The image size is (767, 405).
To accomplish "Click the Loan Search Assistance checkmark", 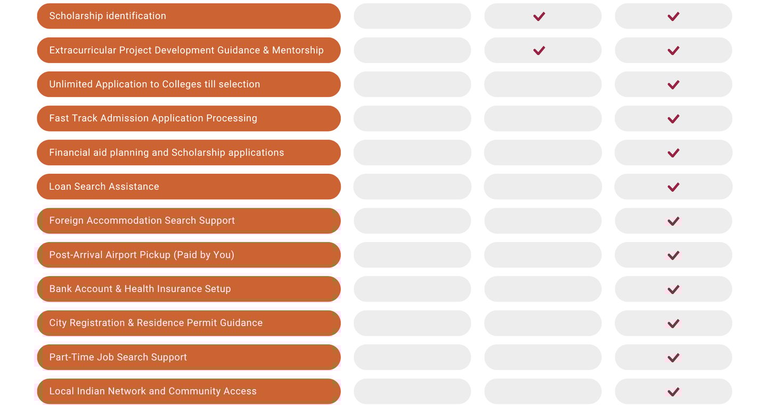I will 673,187.
